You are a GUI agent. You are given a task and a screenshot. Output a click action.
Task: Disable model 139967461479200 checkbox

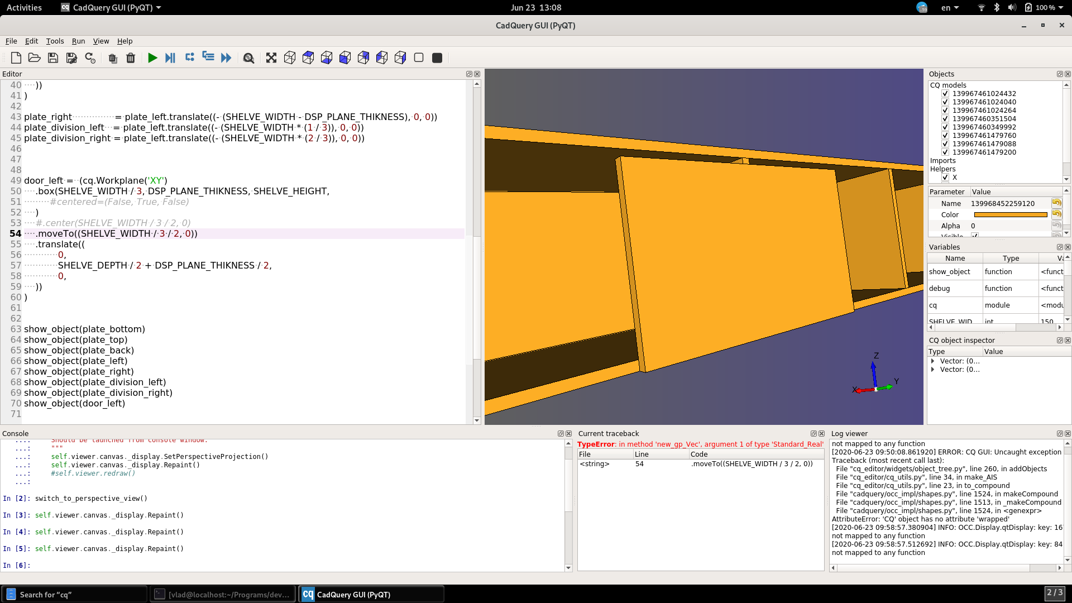click(x=945, y=152)
